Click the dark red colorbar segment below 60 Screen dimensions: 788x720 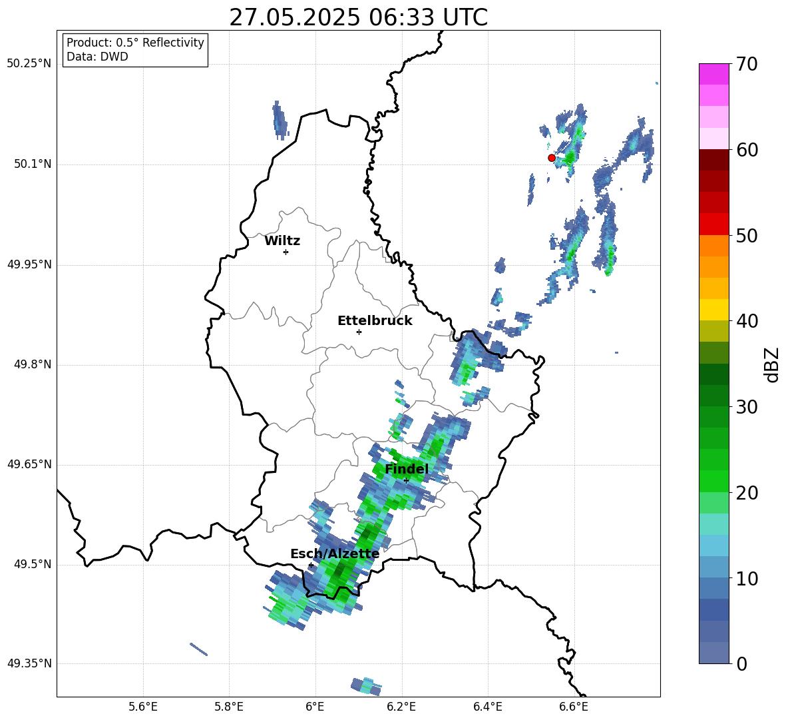point(713,160)
